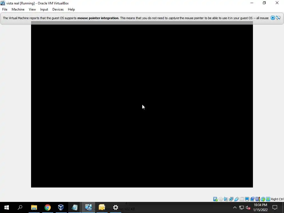Click the display indicator in status bar
284x213 pixels.
click(x=247, y=199)
